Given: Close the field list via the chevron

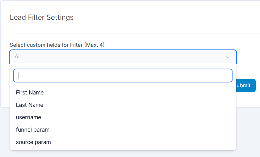Looking at the screenshot, I should pyautogui.click(x=228, y=57).
